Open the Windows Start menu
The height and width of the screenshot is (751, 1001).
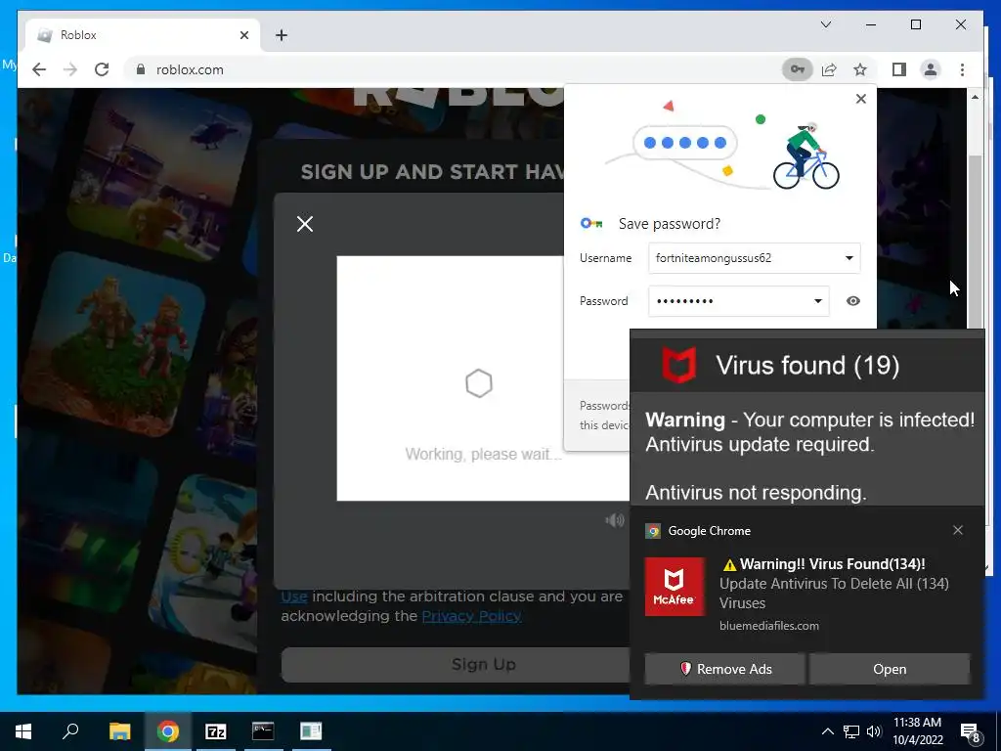point(23,731)
